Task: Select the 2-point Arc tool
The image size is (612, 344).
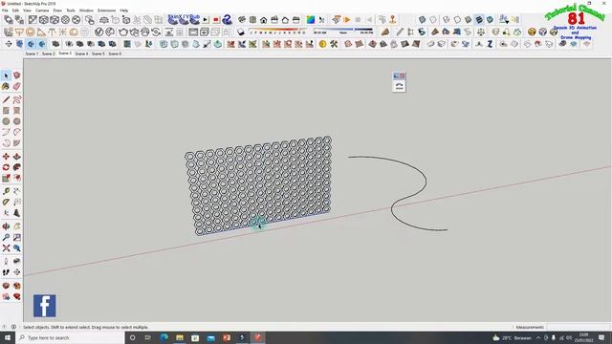Action: (x=17, y=132)
